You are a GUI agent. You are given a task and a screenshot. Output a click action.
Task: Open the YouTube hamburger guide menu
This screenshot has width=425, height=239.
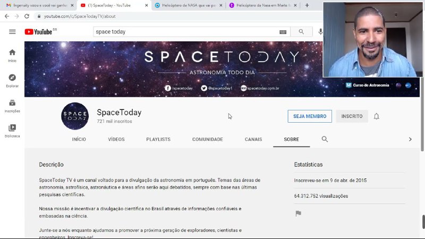pos(12,32)
